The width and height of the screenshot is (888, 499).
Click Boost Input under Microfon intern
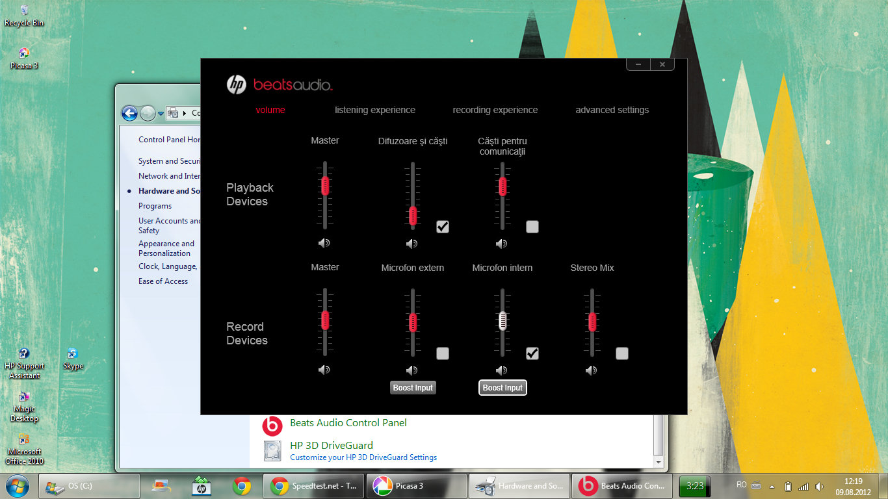tap(503, 387)
